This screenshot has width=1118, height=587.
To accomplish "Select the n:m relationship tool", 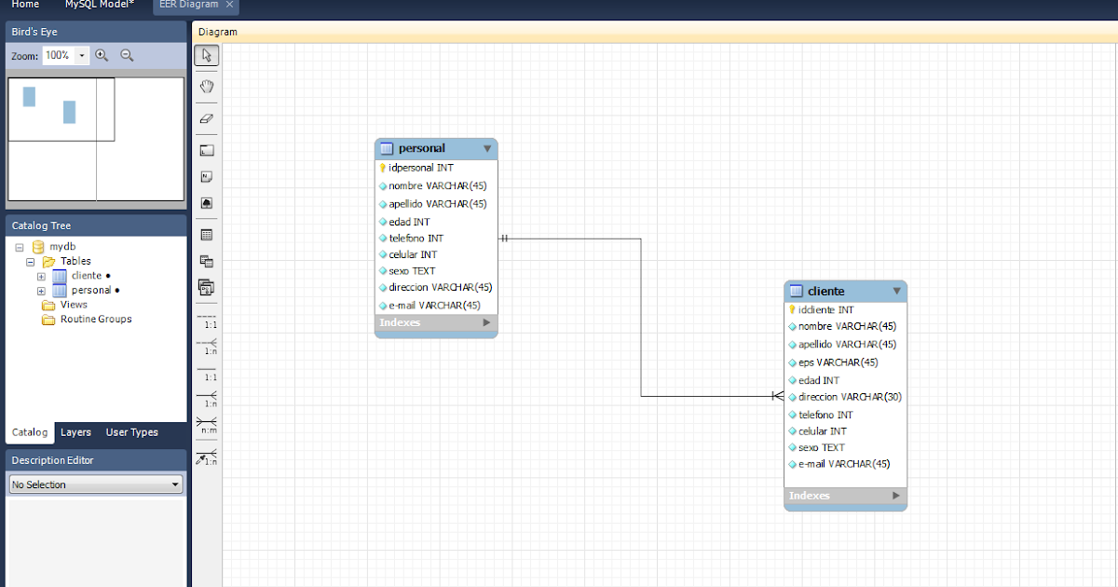I will point(207,425).
